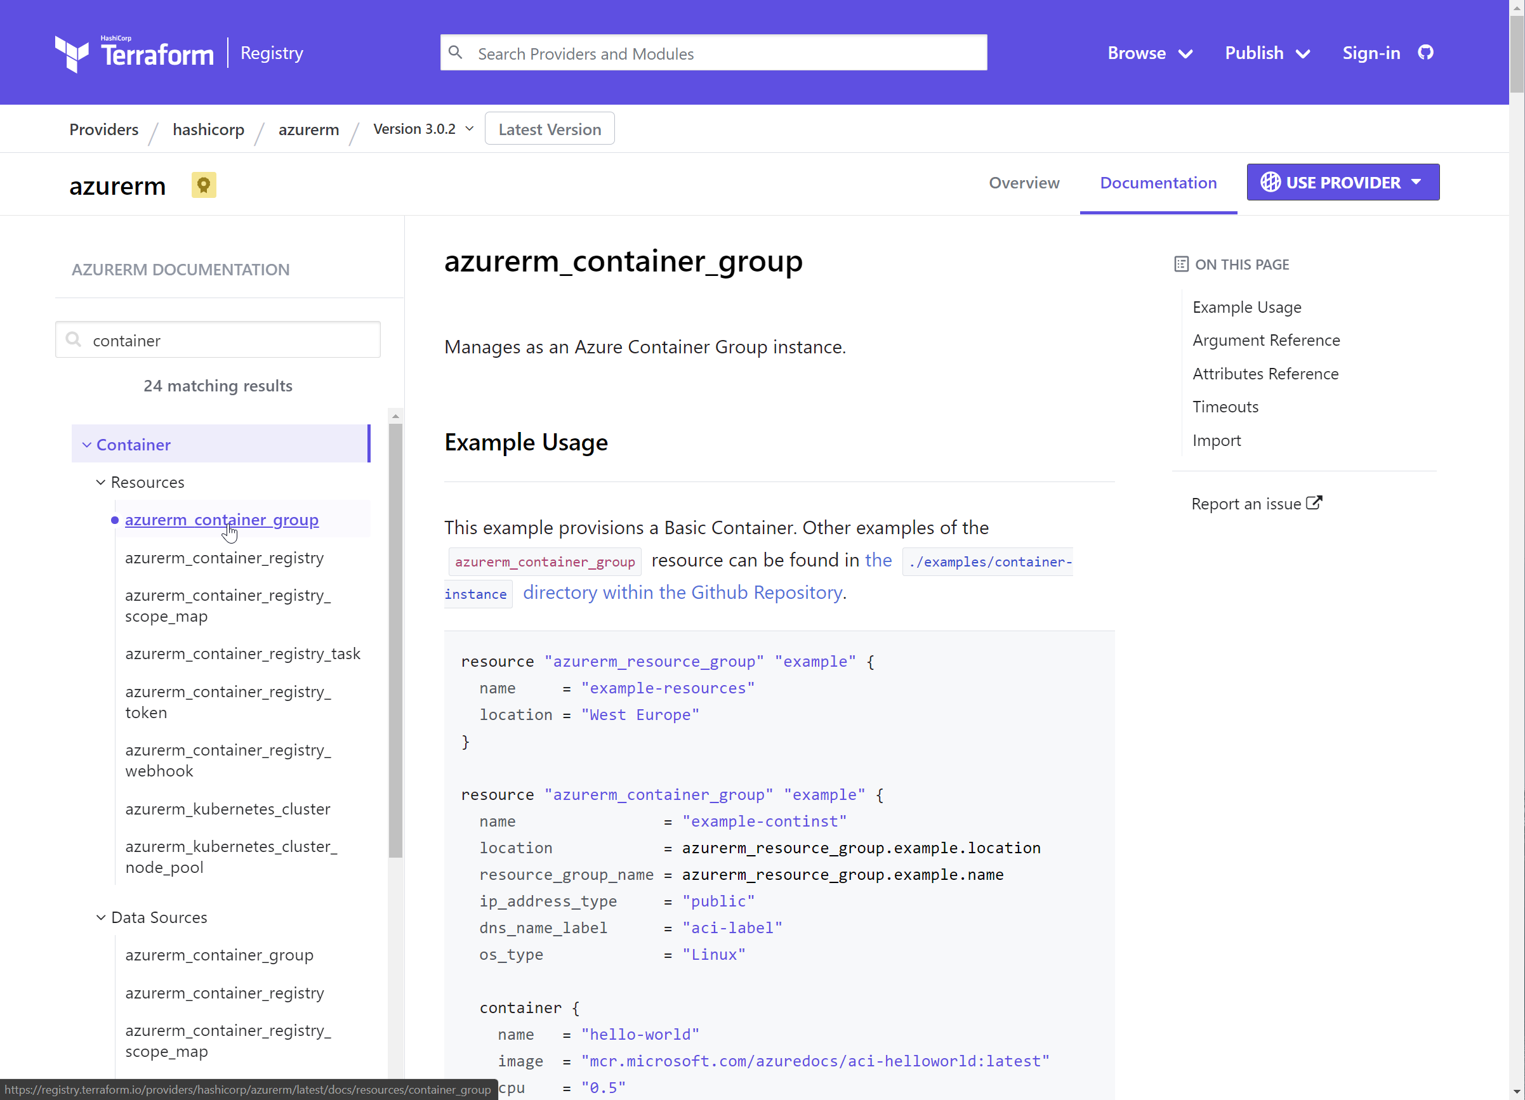Click the ON THIS PAGE list icon
This screenshot has height=1100, width=1525.
(1182, 264)
